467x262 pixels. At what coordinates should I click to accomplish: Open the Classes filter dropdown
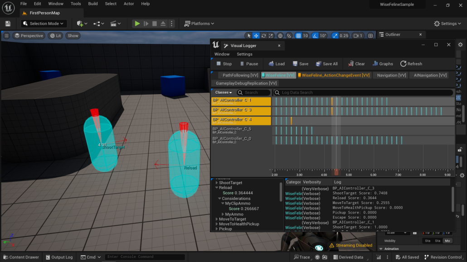pos(224,92)
